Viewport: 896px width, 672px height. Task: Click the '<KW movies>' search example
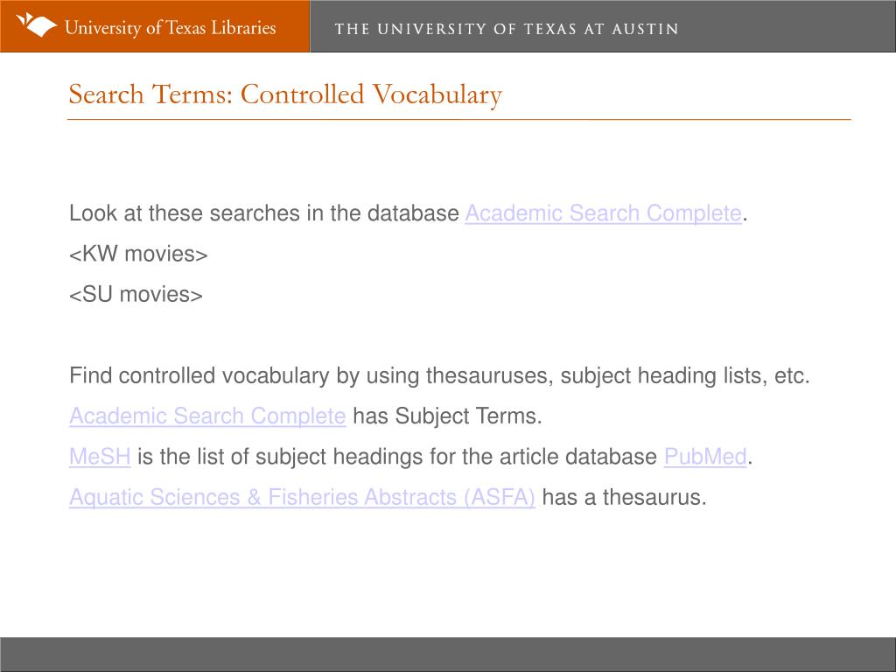(138, 254)
